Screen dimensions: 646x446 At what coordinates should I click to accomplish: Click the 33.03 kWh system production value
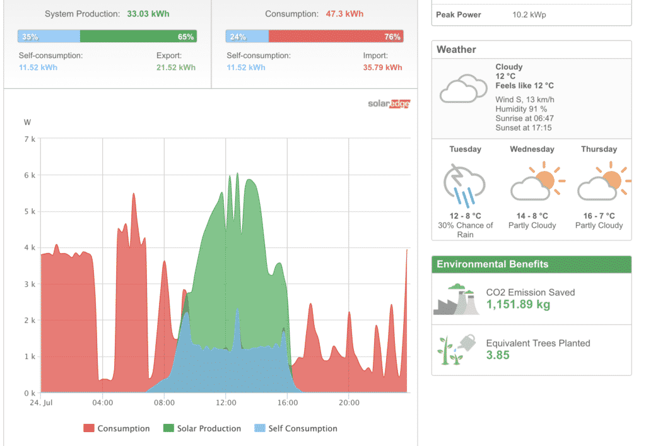(x=148, y=13)
